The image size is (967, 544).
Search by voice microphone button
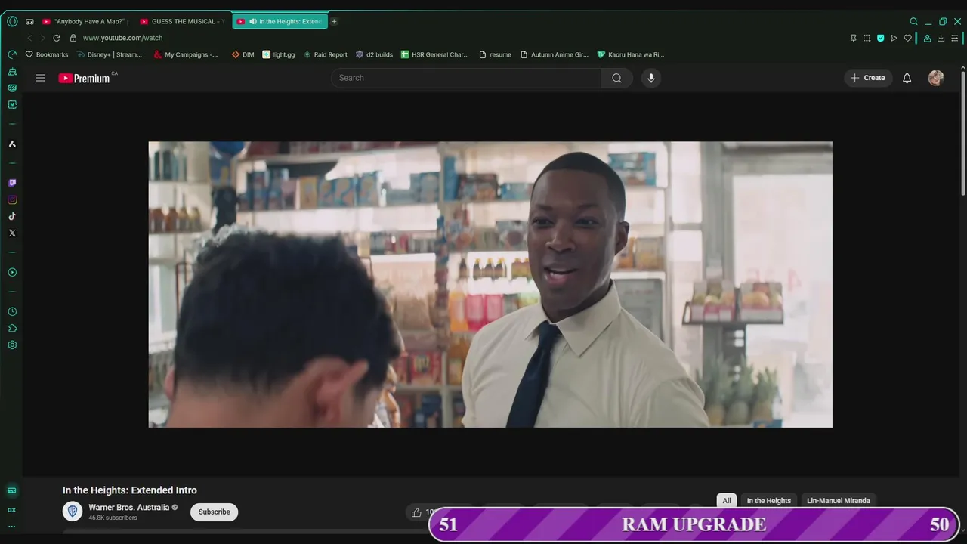tap(651, 78)
